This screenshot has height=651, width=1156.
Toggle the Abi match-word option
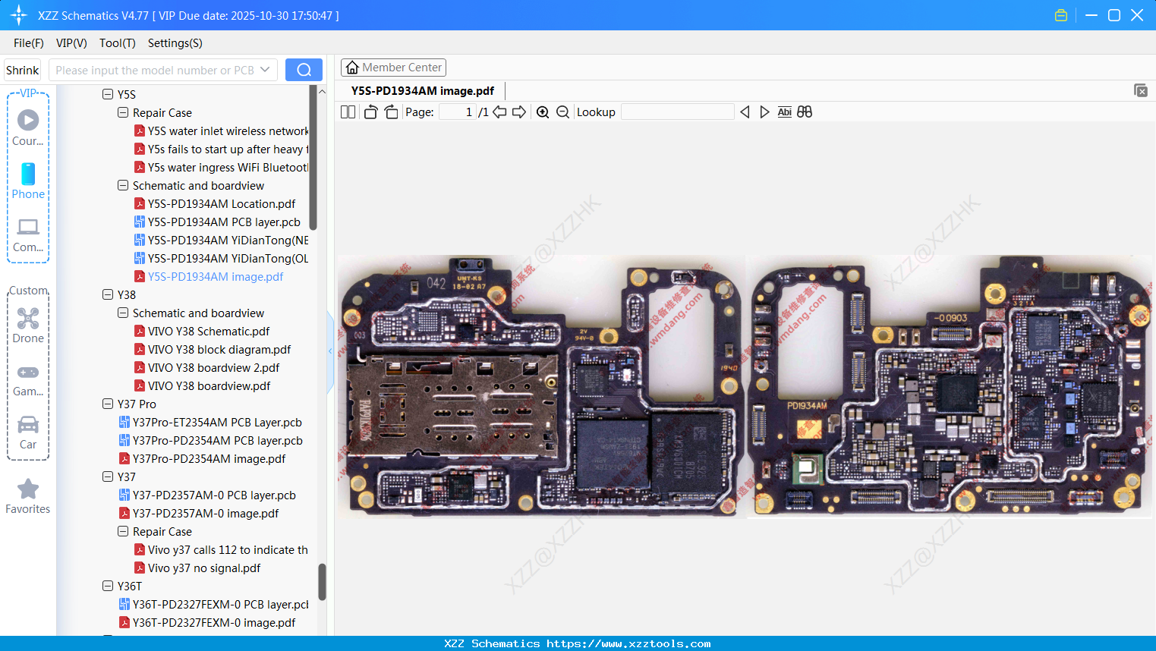click(784, 112)
